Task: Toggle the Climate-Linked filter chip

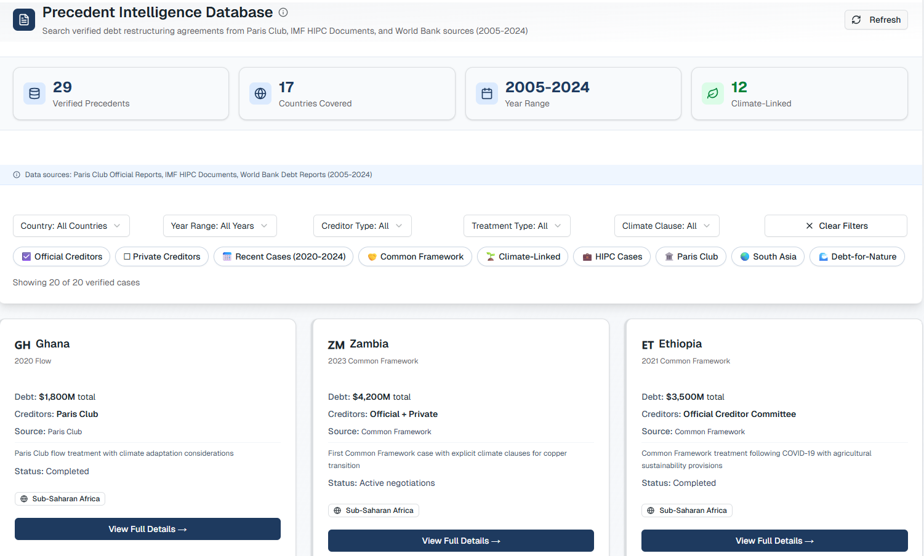Action: click(x=522, y=256)
